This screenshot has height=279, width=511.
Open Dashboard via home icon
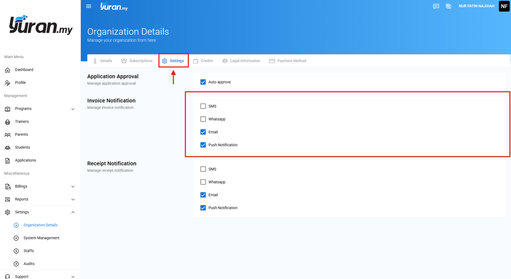[7, 70]
